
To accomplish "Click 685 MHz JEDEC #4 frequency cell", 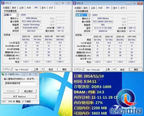I will [26, 40].
